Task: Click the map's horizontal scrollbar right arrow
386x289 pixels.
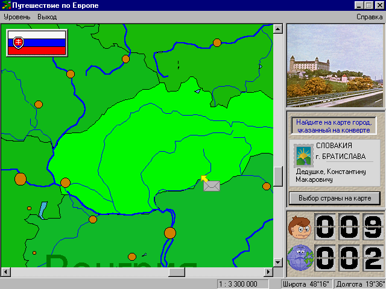Action: pyautogui.click(x=268, y=272)
